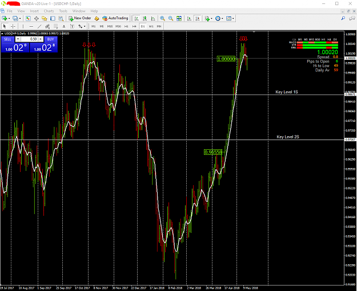Select the Key Level 2S line label
The height and width of the screenshot is (291, 357).
288,137
